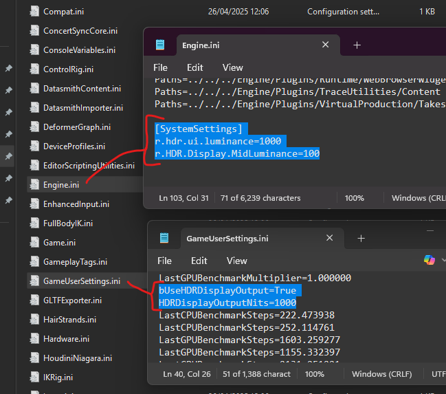Click Ln 40, Col 26 status indicator
The width and height of the screenshot is (446, 394).
[187, 374]
